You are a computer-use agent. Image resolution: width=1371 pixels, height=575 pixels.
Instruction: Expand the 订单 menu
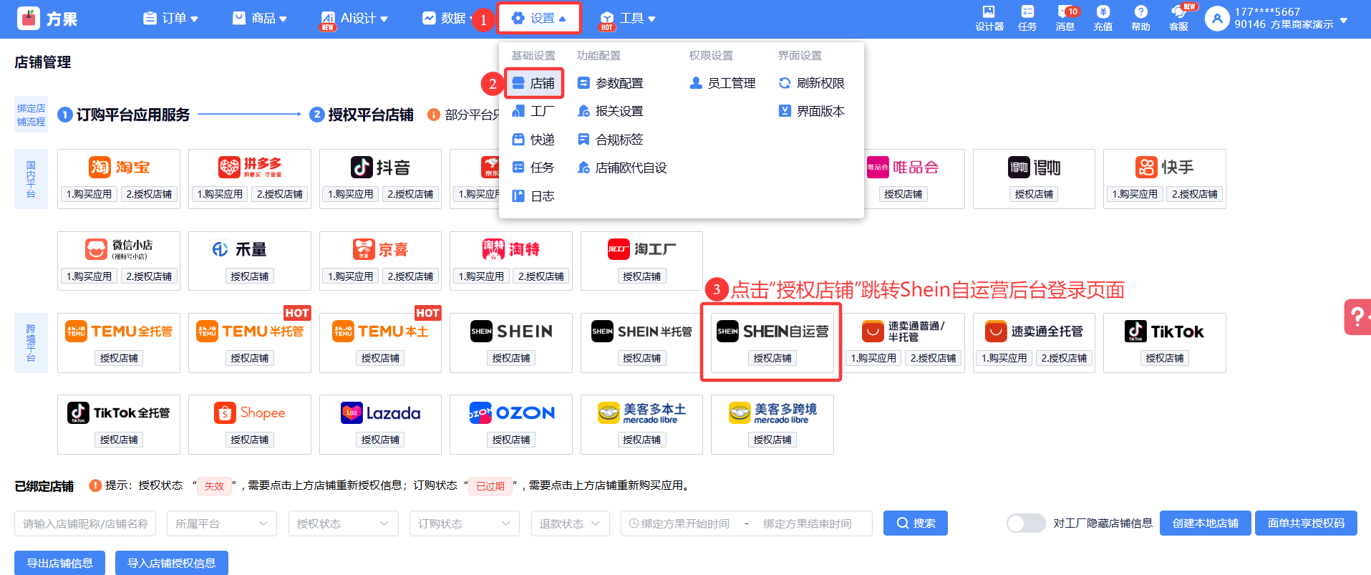(x=170, y=19)
